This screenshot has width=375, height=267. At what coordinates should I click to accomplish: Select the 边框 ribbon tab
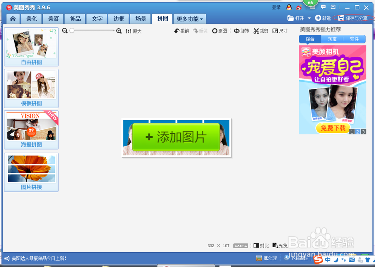pos(118,18)
